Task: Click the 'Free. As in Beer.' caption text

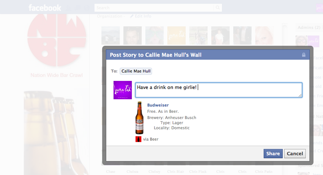Action: point(163,111)
